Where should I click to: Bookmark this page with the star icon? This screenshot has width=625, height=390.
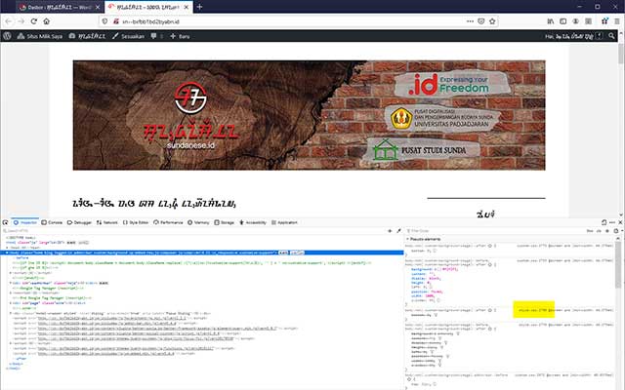(x=492, y=21)
